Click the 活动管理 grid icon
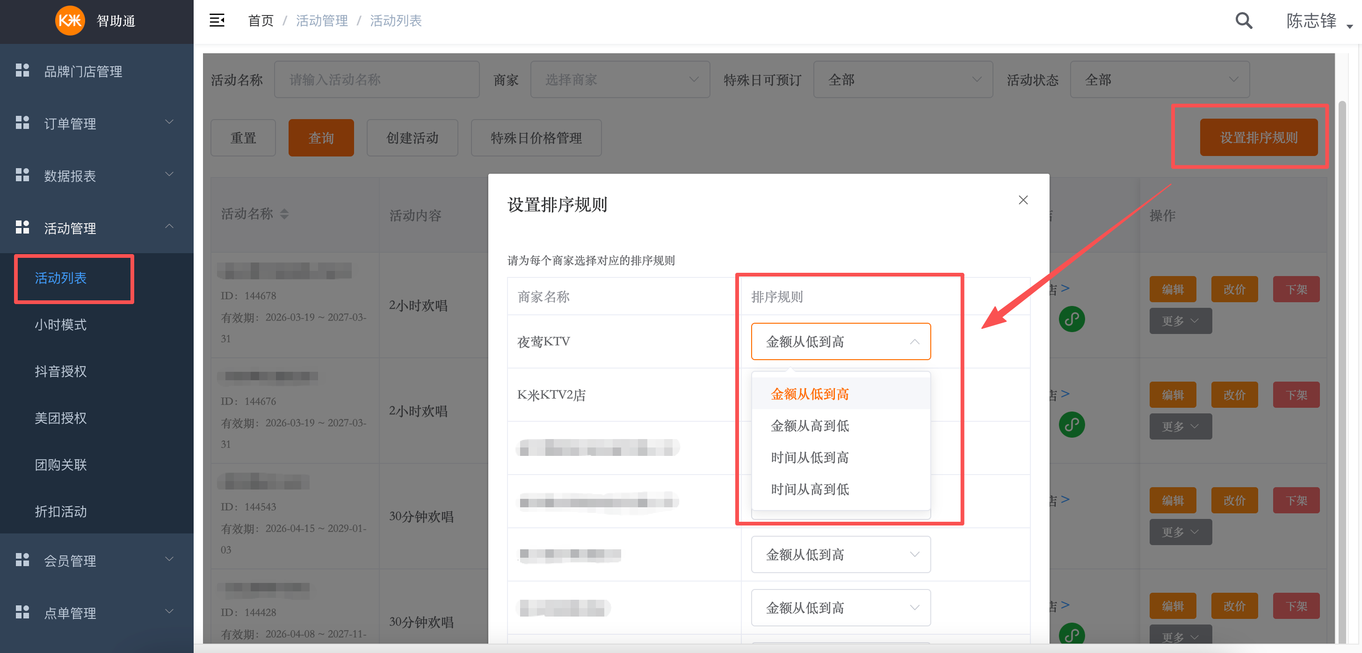 tap(22, 227)
